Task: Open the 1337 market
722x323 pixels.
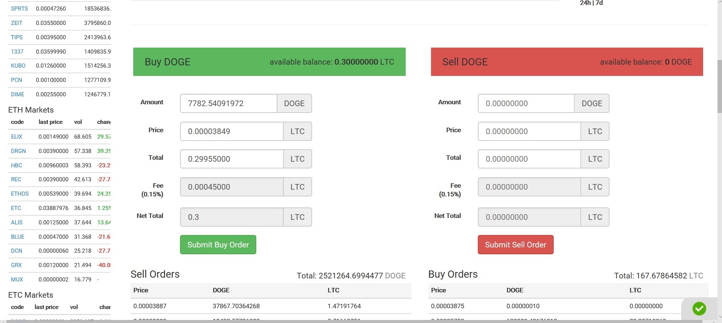Action: point(17,51)
